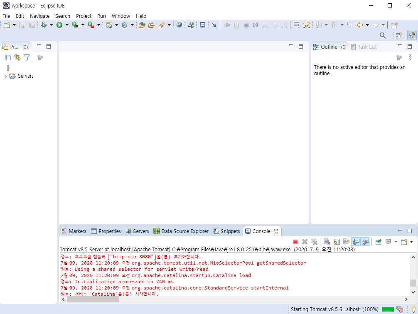Click the Open Perspective icon
The width and height of the screenshot is (418, 314).
coord(399,35)
